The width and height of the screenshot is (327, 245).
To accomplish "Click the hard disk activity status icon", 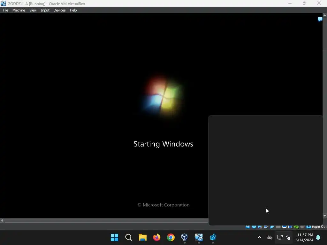I will (247, 227).
